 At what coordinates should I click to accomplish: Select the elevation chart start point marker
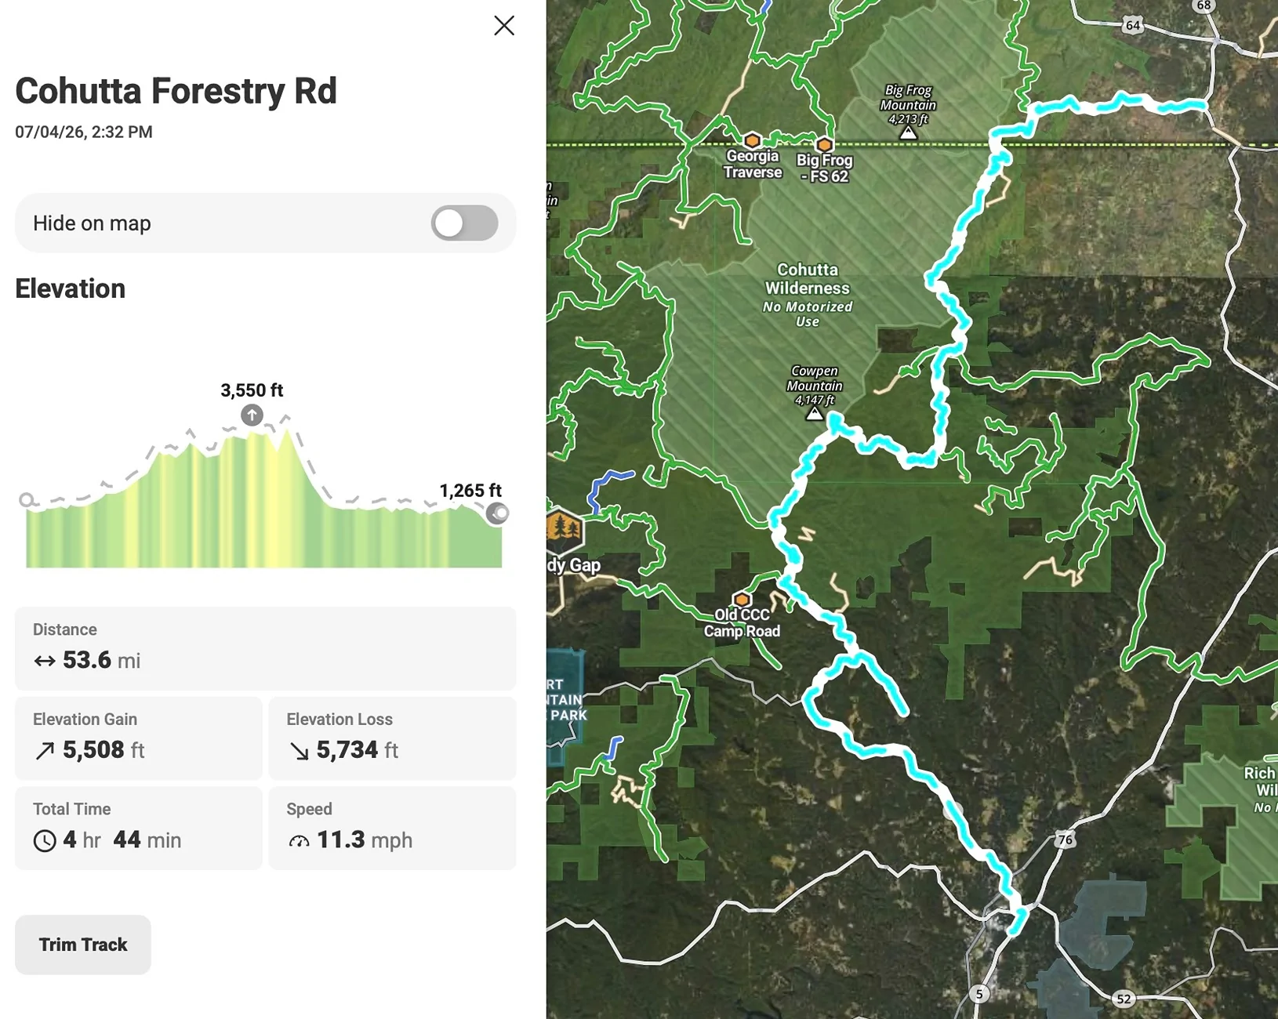(x=27, y=500)
